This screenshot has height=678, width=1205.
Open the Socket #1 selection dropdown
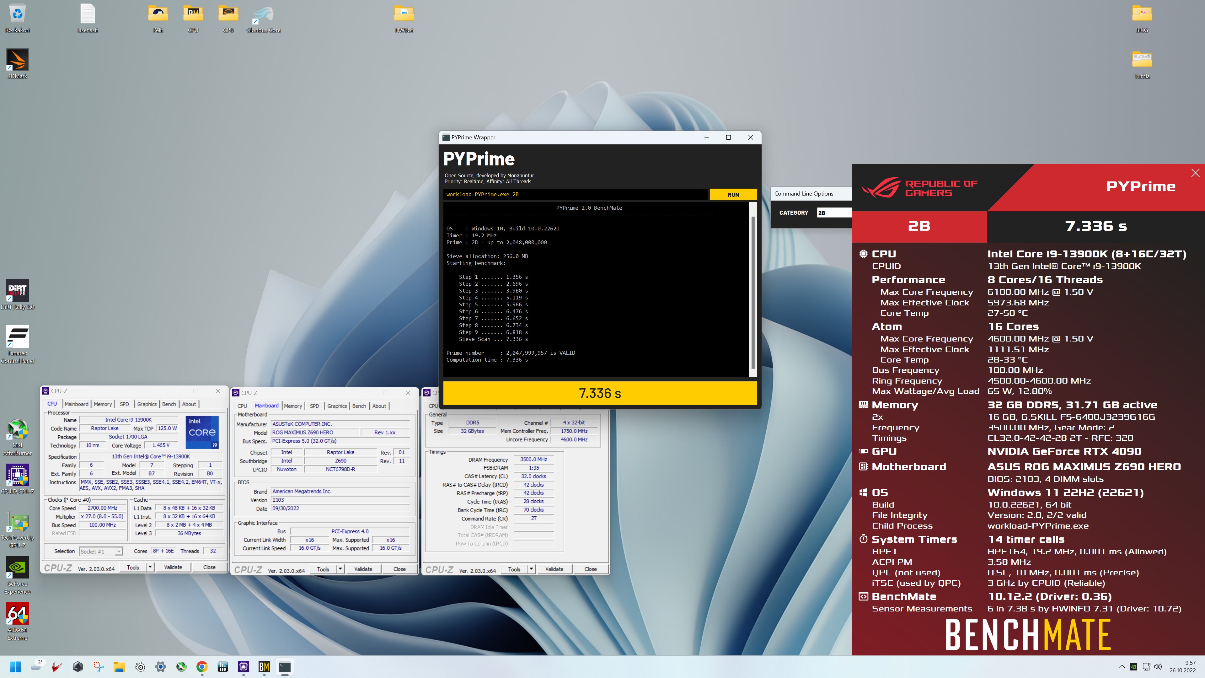tap(101, 551)
